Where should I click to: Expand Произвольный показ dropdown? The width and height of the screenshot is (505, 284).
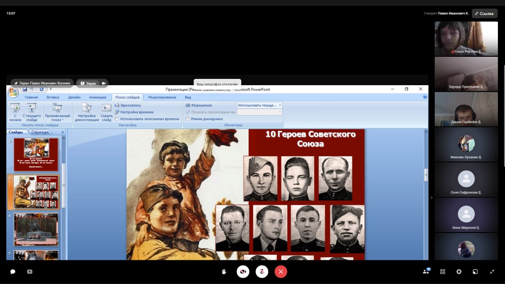[x=57, y=112]
